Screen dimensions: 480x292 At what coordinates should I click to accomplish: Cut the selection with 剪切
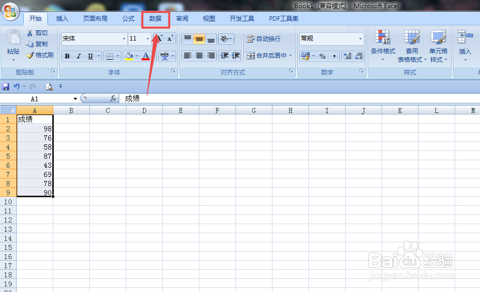[38, 33]
